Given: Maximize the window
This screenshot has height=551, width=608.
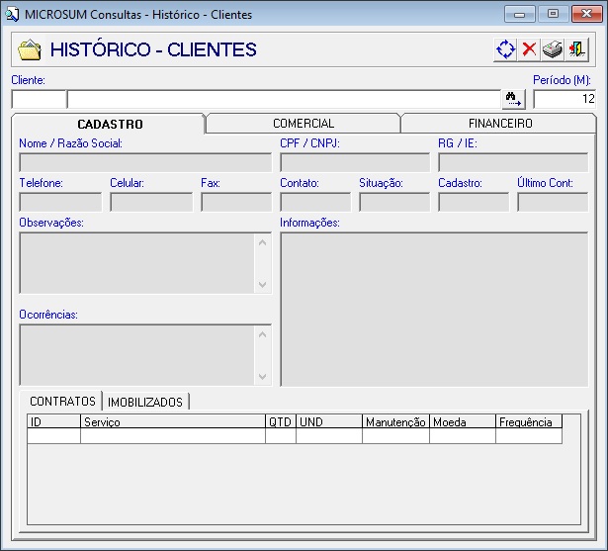Looking at the screenshot, I should (x=553, y=15).
